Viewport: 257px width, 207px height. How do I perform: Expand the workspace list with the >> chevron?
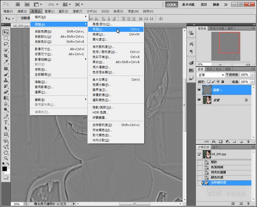pos(226,5)
